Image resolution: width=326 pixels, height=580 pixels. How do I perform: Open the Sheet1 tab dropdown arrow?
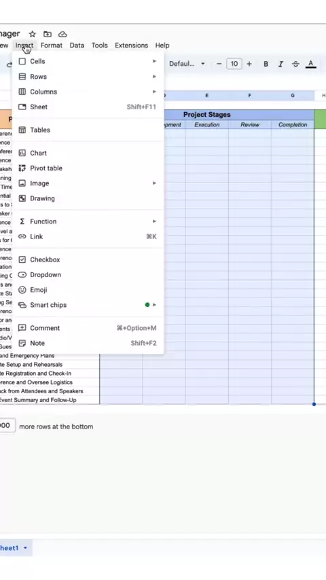25,548
